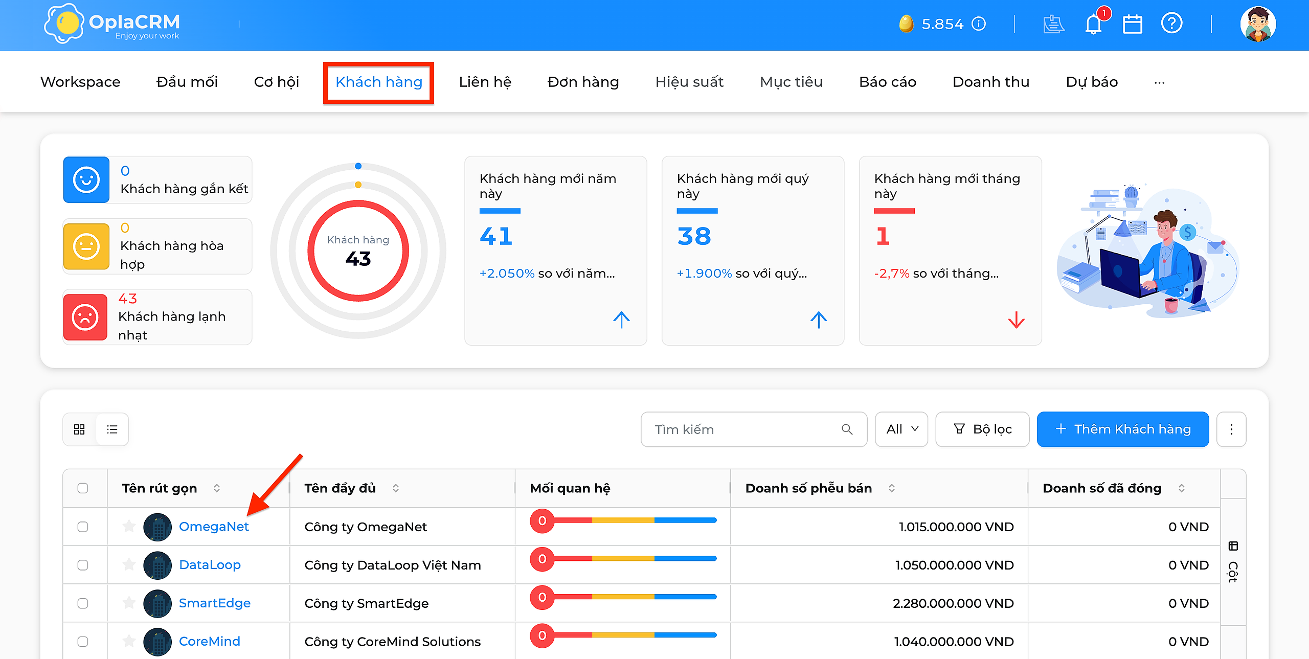Open the calendar icon in header
This screenshot has height=659, width=1309.
click(x=1132, y=24)
